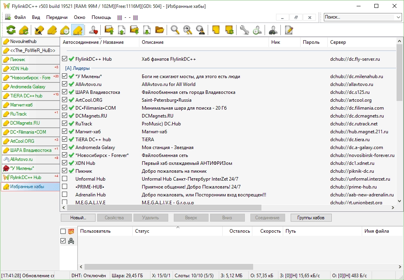Click the yellow sticky note toolbar icon
Image resolution: width=404 pixels, height=280 pixels.
[216, 30]
